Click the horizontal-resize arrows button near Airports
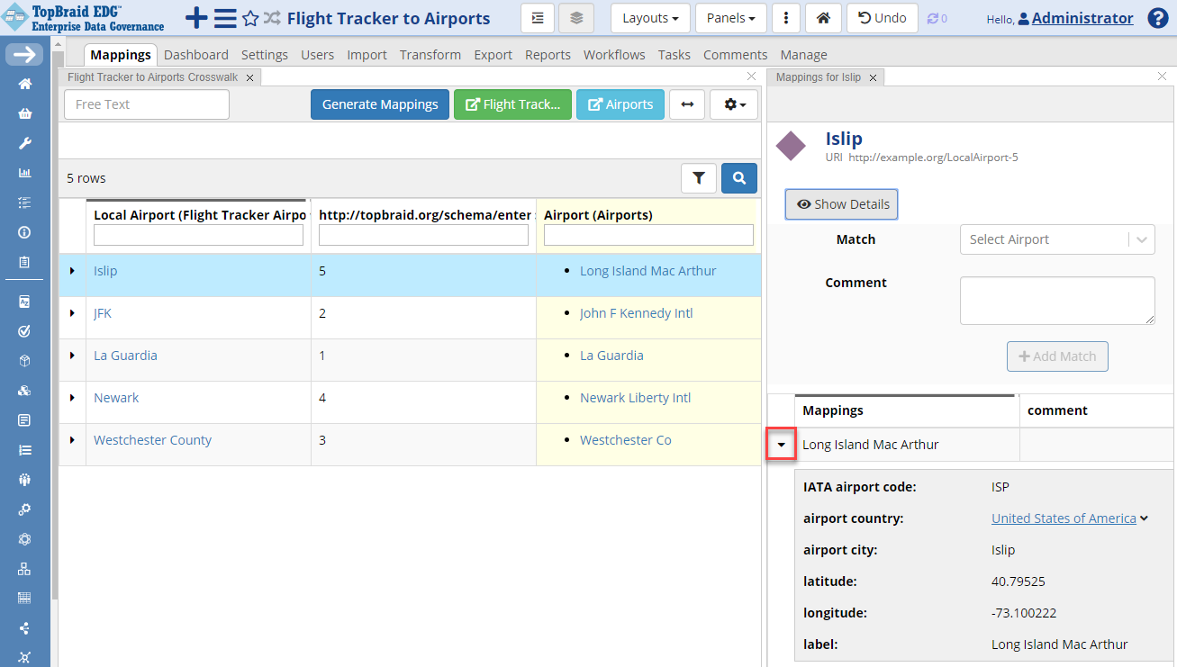1177x667 pixels. (687, 104)
